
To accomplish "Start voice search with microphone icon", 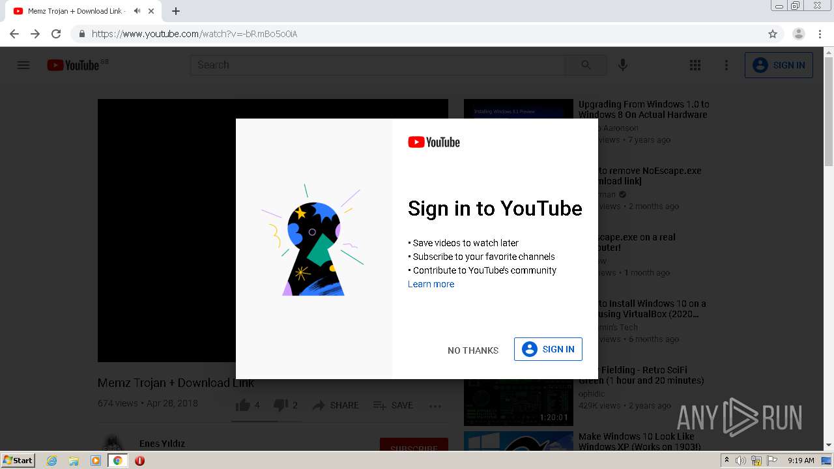I will tap(623, 65).
